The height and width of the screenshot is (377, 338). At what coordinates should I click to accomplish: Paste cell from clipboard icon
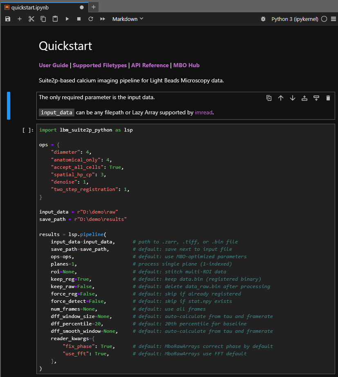55,19
